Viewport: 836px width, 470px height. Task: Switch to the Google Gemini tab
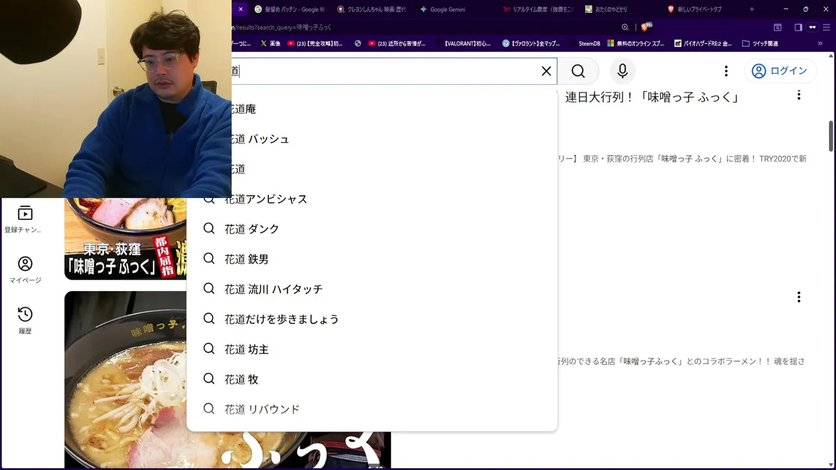pos(455,9)
